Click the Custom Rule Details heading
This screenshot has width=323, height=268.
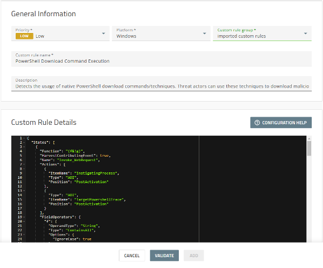pyautogui.click(x=44, y=122)
